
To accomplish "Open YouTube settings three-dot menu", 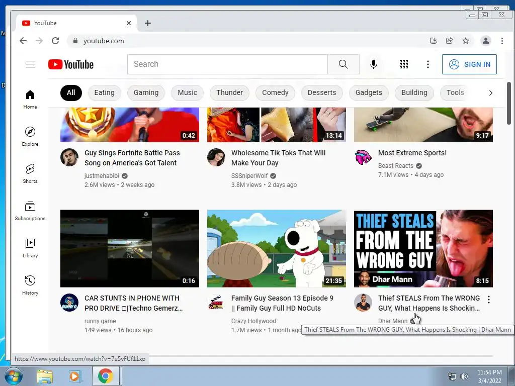I will (x=427, y=64).
